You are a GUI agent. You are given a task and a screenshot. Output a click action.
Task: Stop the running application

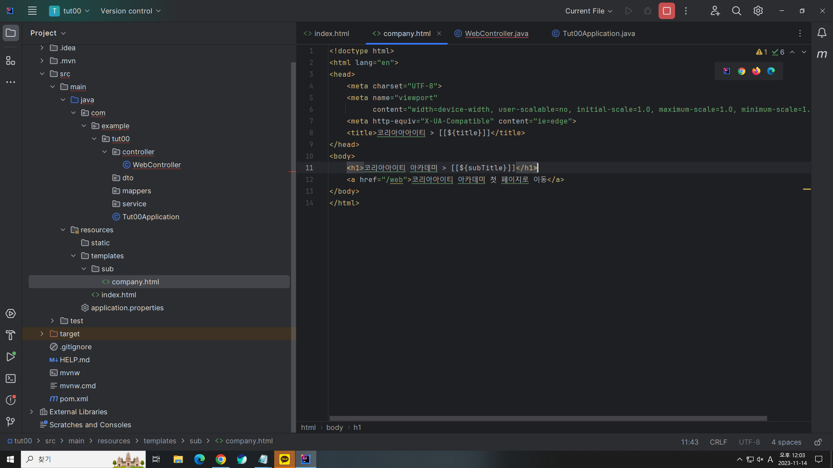coord(666,11)
